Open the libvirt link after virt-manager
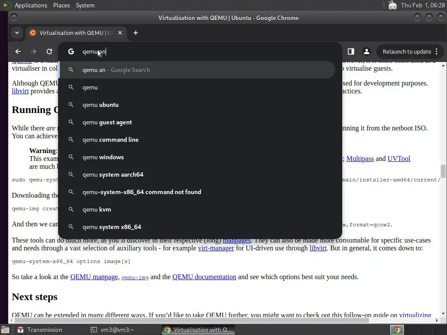 coord(318,248)
